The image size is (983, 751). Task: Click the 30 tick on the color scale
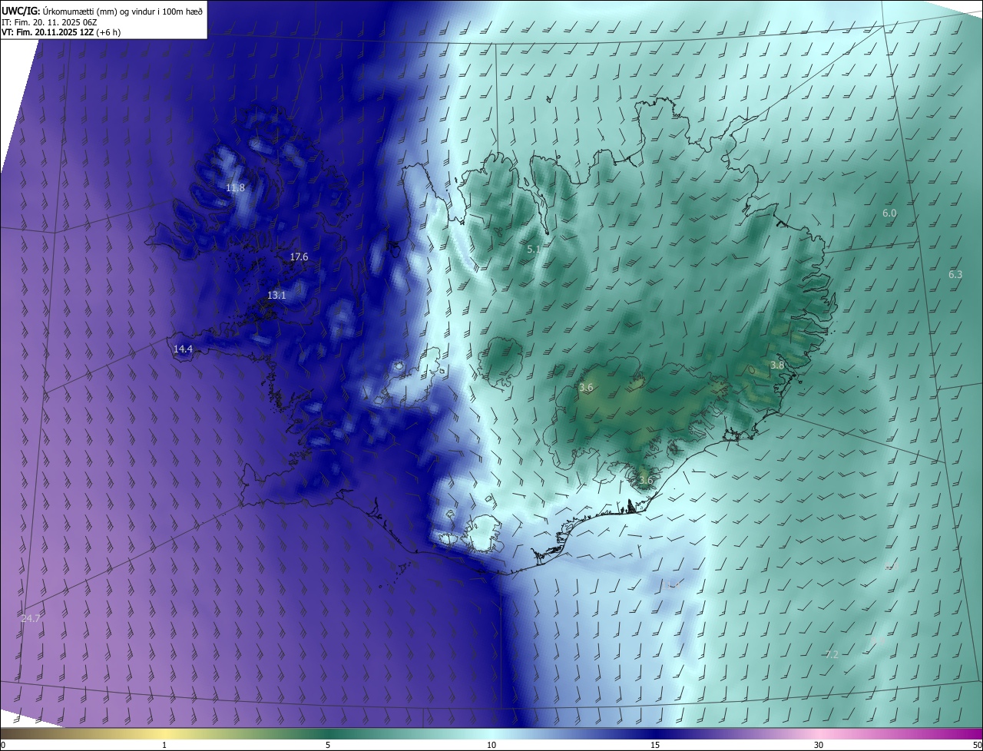(x=819, y=745)
